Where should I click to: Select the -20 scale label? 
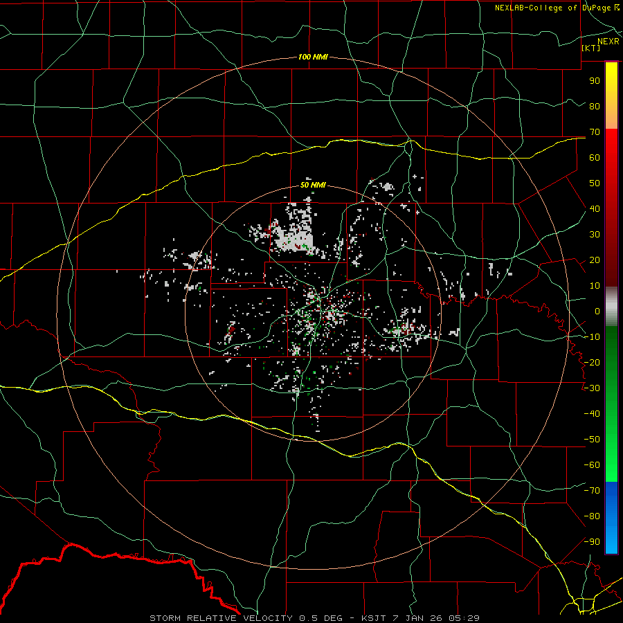pyautogui.click(x=592, y=362)
